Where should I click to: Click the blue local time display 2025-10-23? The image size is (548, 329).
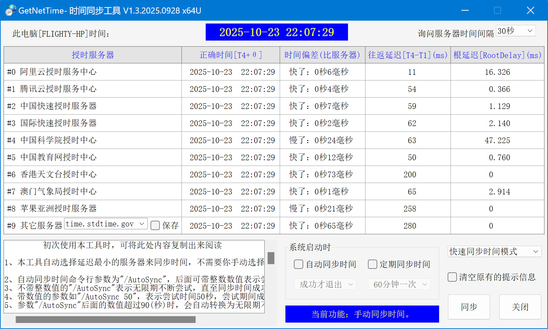(x=276, y=32)
